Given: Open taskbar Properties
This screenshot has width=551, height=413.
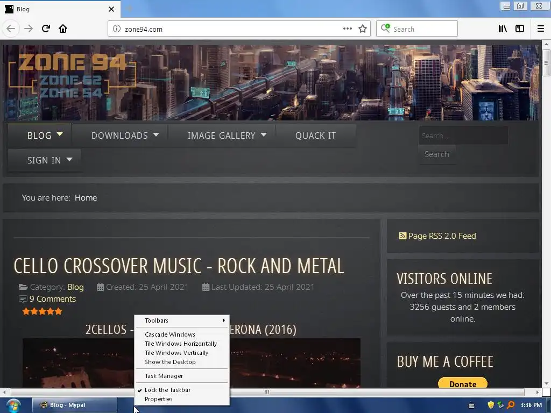Looking at the screenshot, I should click(x=182, y=399).
